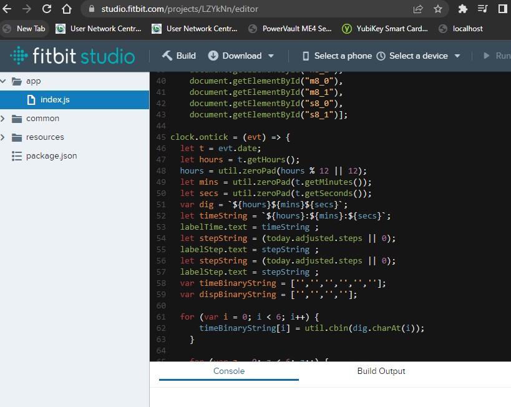511x407 pixels.
Task: Expand the resources folder
Action: tap(3, 137)
